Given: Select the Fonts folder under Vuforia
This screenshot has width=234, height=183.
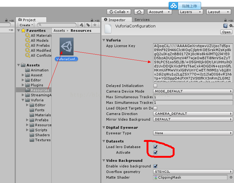Looking at the screenshot, I should pyautogui.click(x=37, y=110).
